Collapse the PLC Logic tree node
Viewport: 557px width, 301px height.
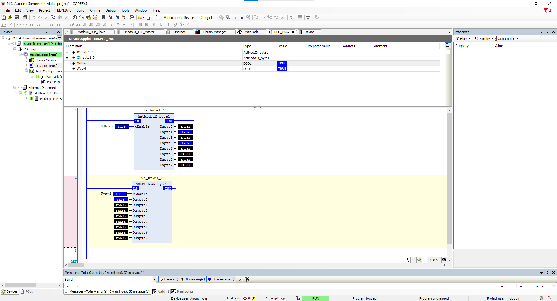[15, 49]
